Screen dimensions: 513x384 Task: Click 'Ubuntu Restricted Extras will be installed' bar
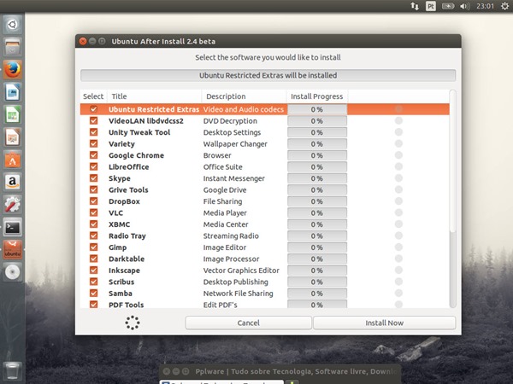(268, 75)
